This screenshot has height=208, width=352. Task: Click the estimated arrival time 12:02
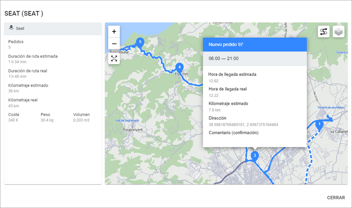click(x=213, y=81)
